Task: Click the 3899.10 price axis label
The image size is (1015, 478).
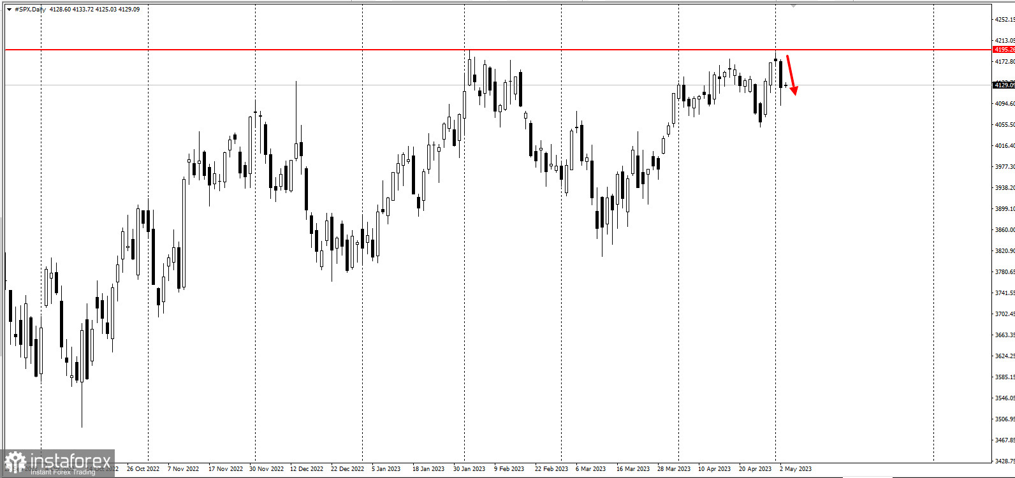Action: tap(1005, 209)
